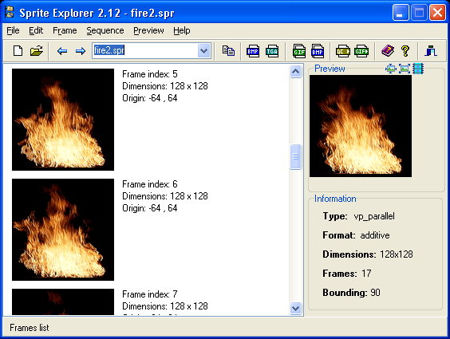This screenshot has height=339, width=450.
Task: Close the Sprite Explorer window
Action: 437,13
